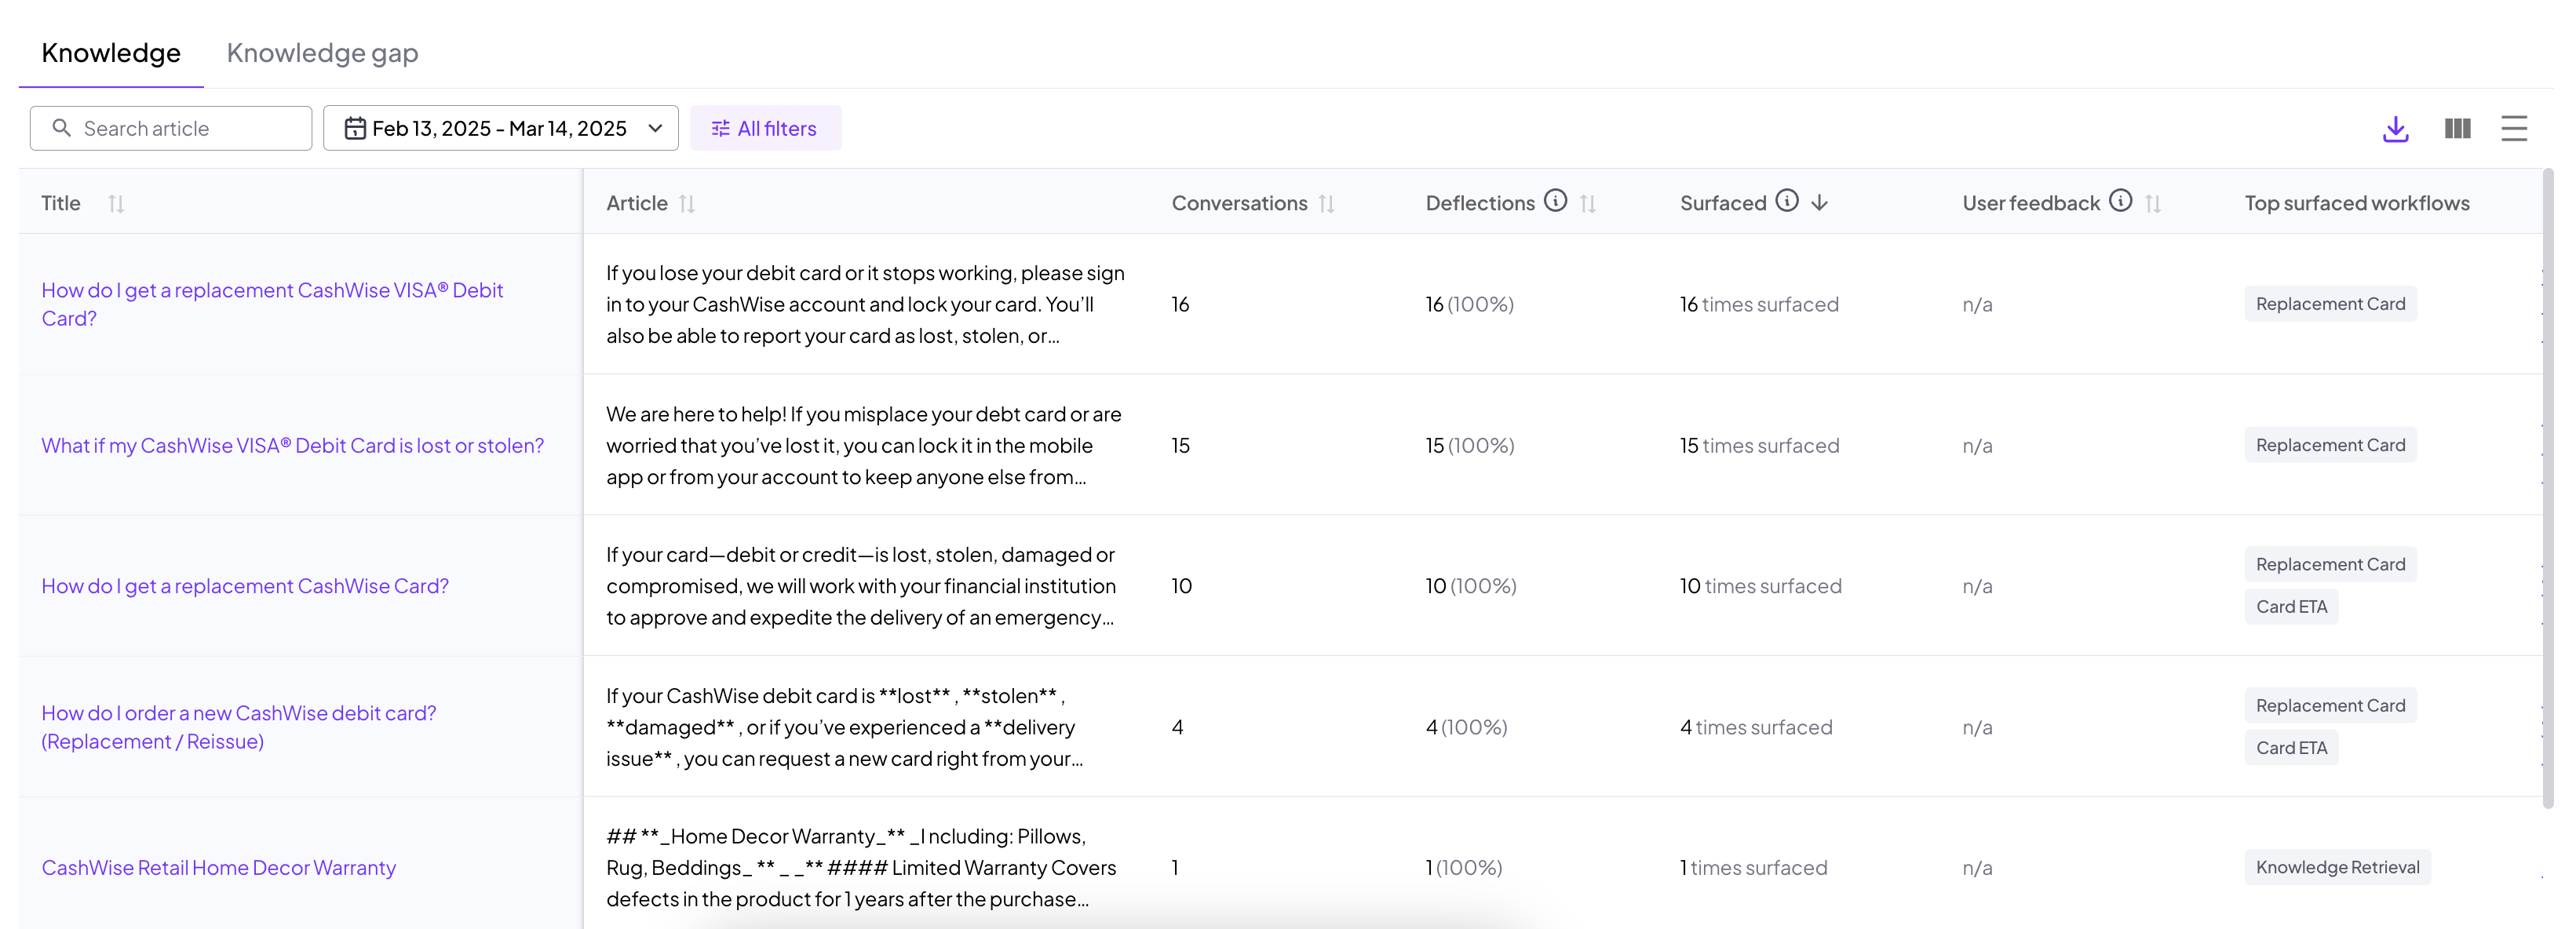
Task: Toggle Surfaced column descending sort arrow
Action: [1820, 203]
